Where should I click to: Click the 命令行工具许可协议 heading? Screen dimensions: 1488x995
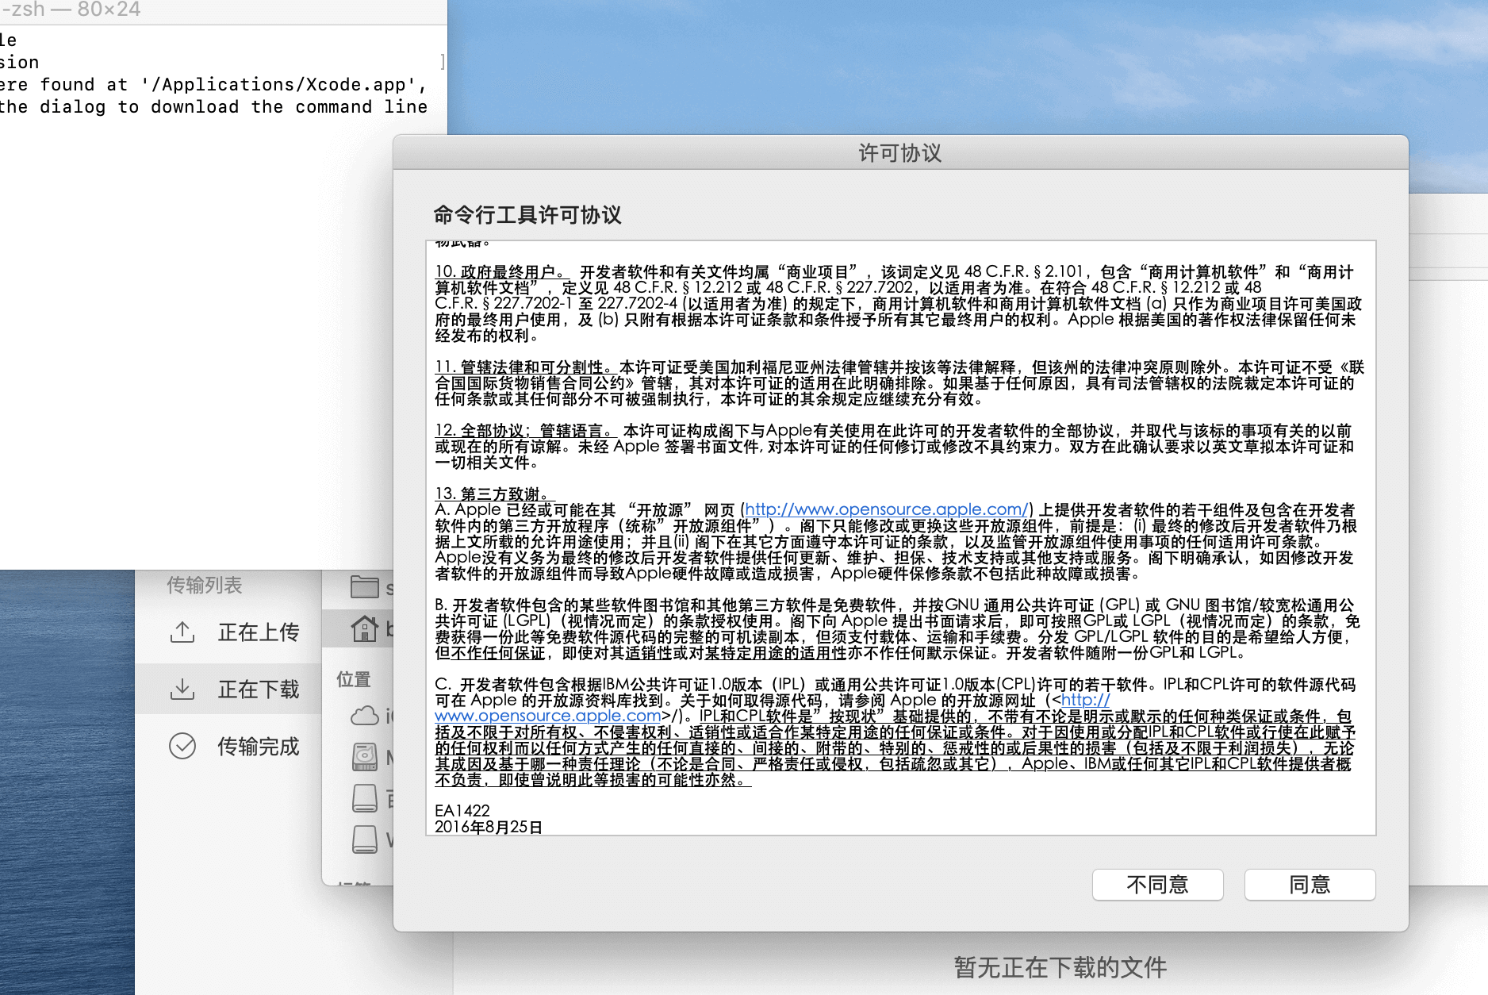(x=527, y=214)
